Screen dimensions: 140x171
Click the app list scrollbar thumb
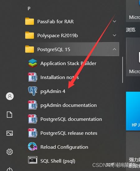(123, 70)
